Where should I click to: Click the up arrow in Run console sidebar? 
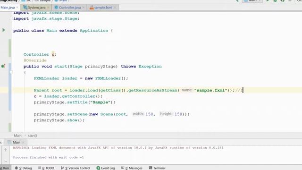coord(5,150)
